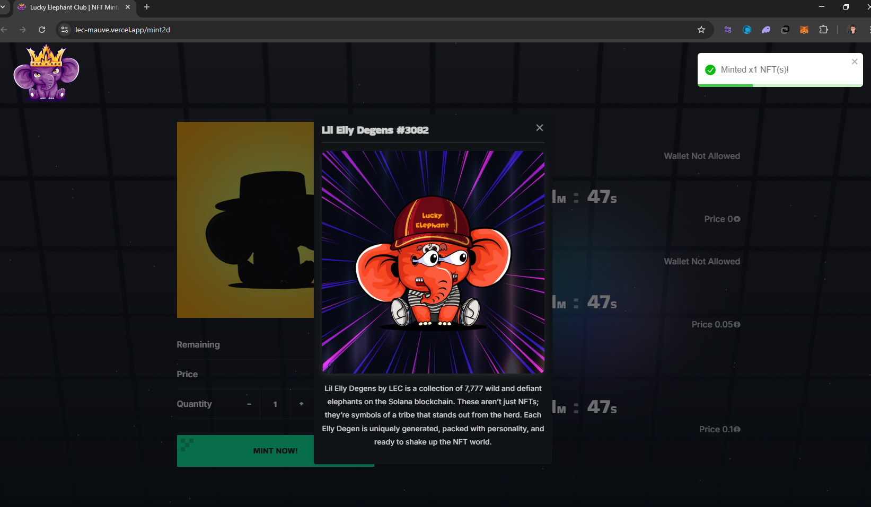
Task: Open the purple grid extension icon
Action: coord(728,30)
